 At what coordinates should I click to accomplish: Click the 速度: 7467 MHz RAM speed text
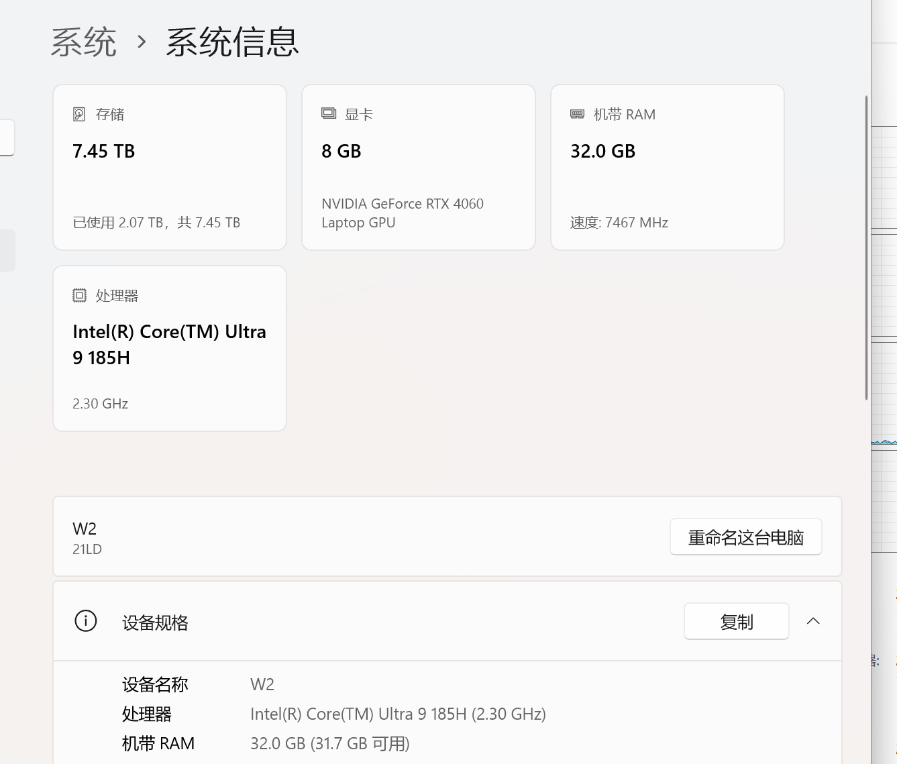619,223
